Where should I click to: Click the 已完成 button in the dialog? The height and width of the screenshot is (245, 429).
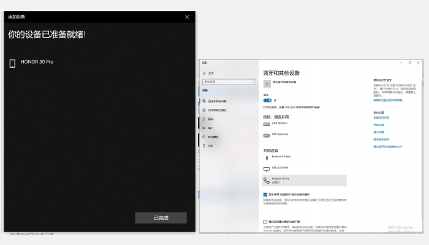(161, 217)
